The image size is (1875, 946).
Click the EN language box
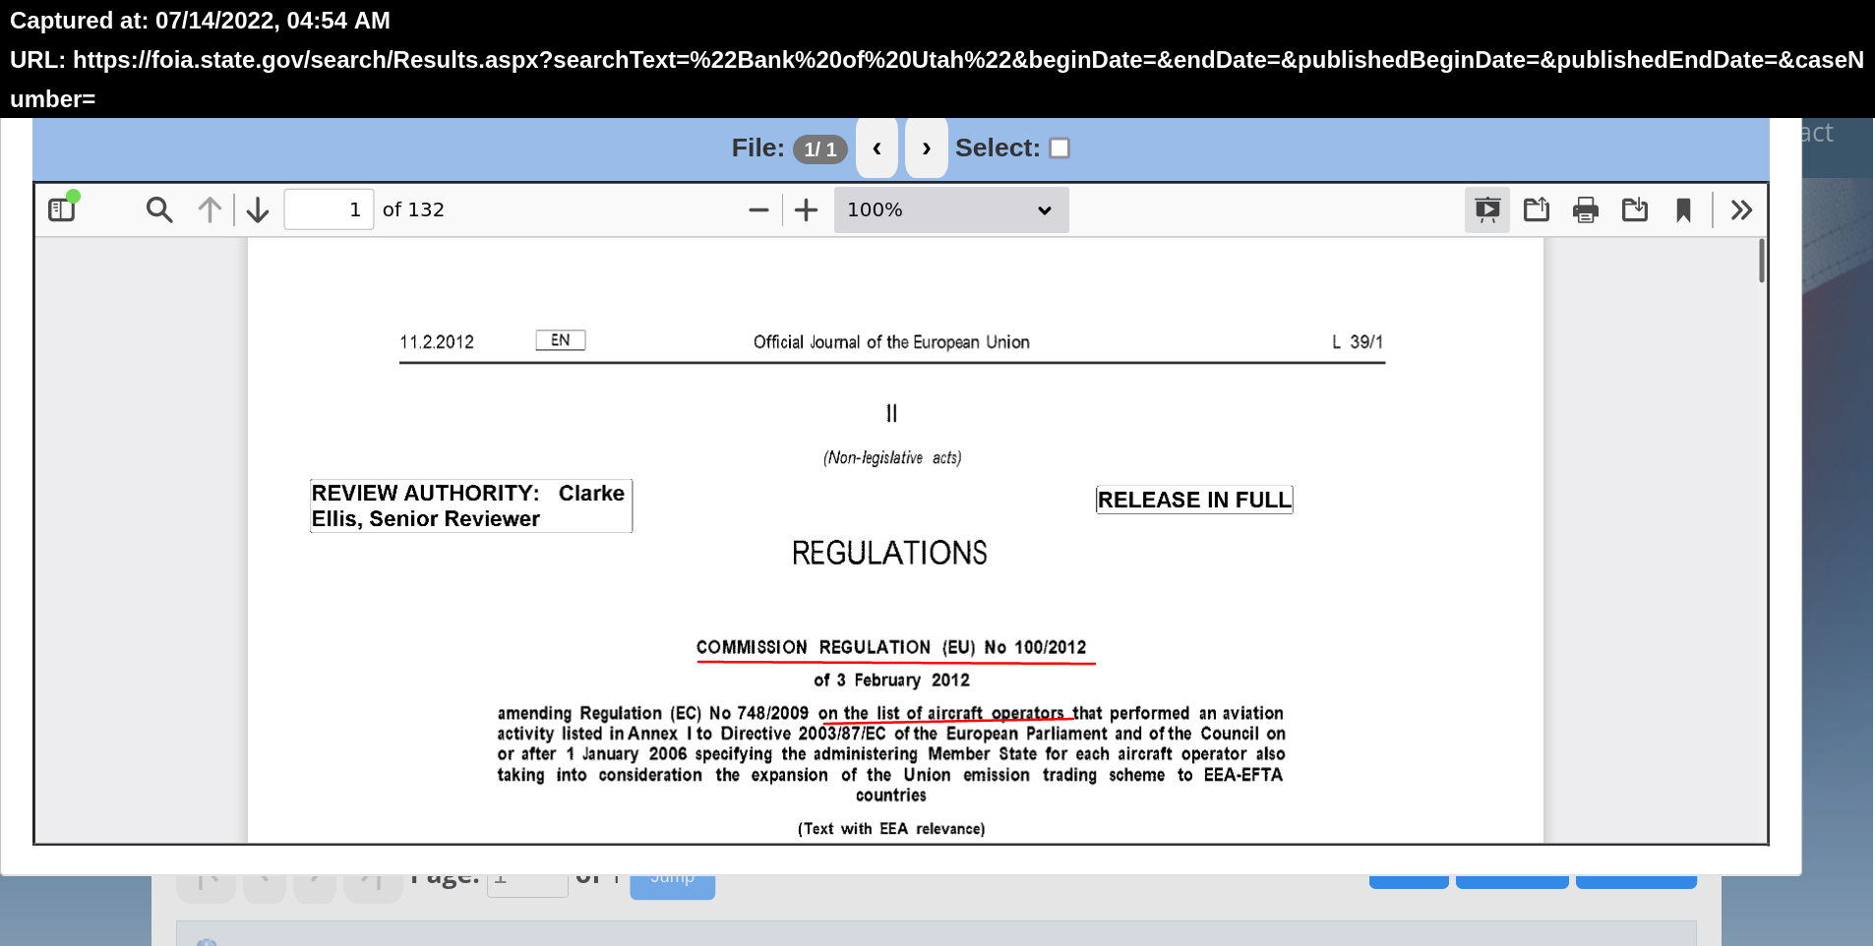561,340
